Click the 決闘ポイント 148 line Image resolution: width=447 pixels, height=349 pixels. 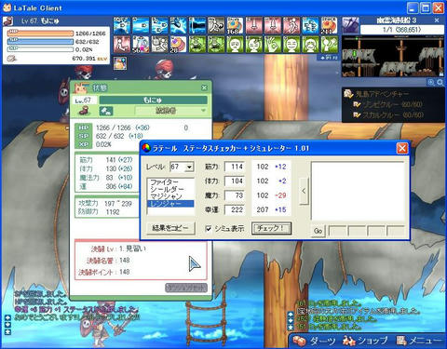[104, 272]
